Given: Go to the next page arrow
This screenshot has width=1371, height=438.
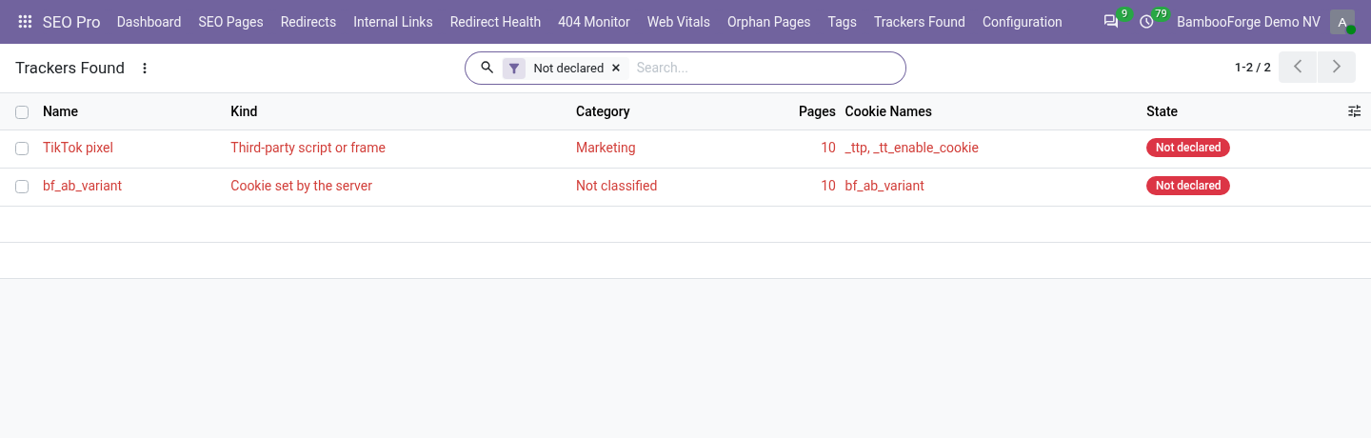Looking at the screenshot, I should [1337, 68].
